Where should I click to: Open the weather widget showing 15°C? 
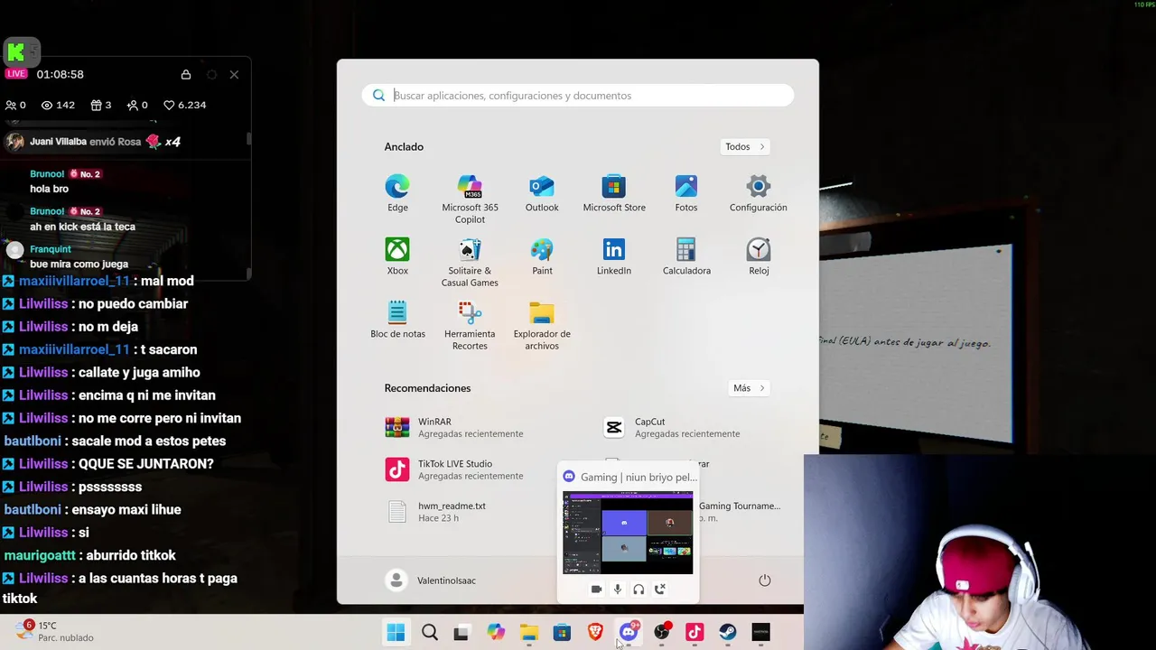[54, 631]
